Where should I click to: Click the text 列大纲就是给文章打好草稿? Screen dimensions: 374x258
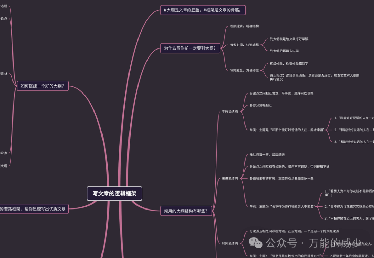(x=289, y=39)
